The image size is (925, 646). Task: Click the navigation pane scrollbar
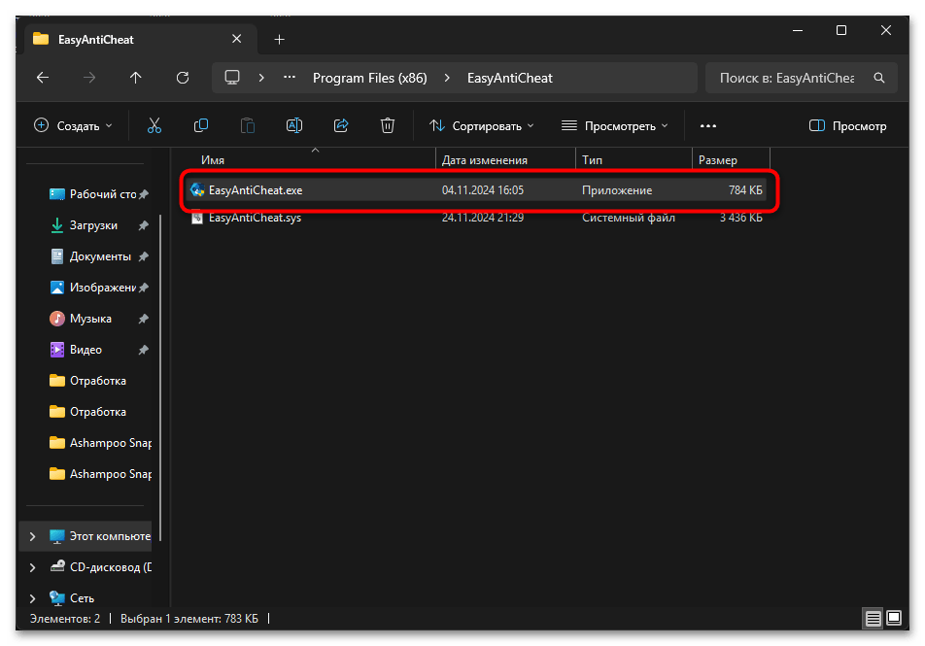(x=160, y=378)
